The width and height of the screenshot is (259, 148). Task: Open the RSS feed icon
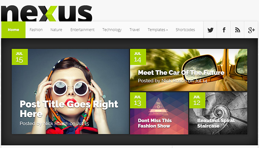(x=238, y=30)
